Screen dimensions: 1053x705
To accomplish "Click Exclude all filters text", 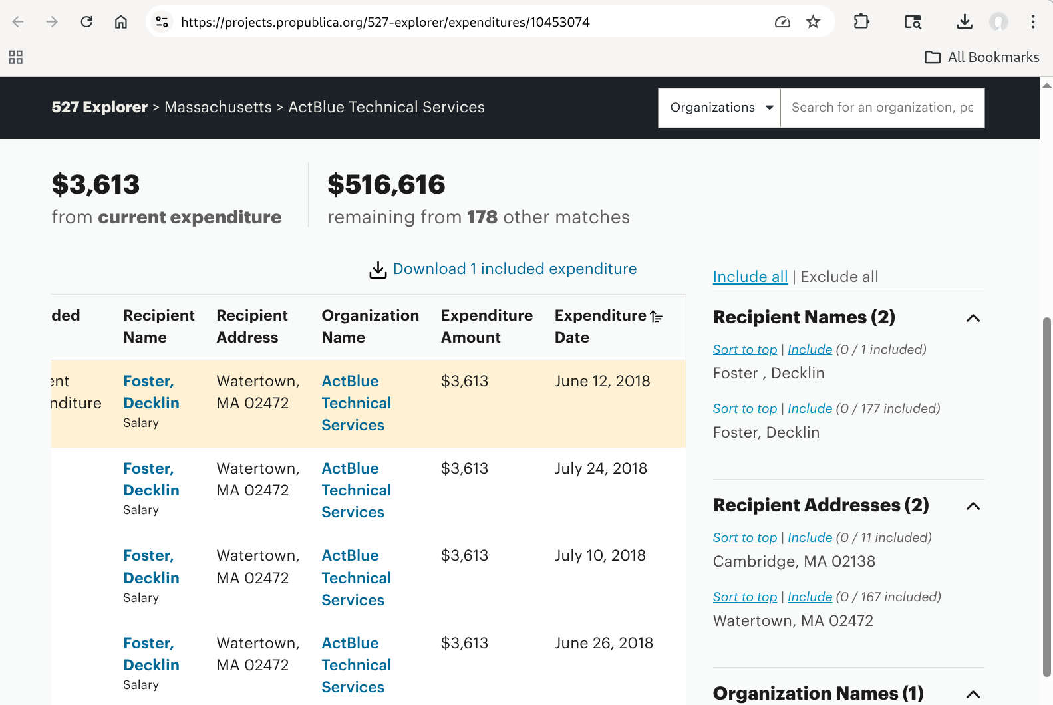I will pyautogui.click(x=839, y=277).
